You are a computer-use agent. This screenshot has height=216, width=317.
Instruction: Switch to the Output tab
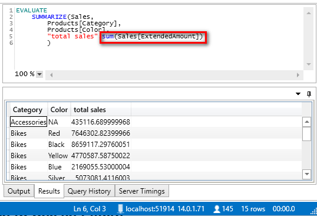tap(19, 191)
